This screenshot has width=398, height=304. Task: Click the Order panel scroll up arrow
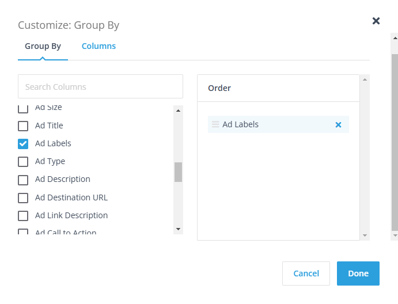click(x=364, y=80)
